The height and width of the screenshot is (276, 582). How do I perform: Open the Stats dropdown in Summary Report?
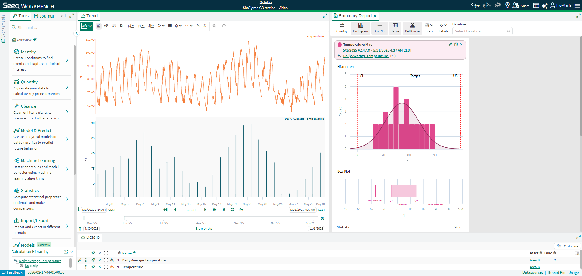click(x=429, y=28)
